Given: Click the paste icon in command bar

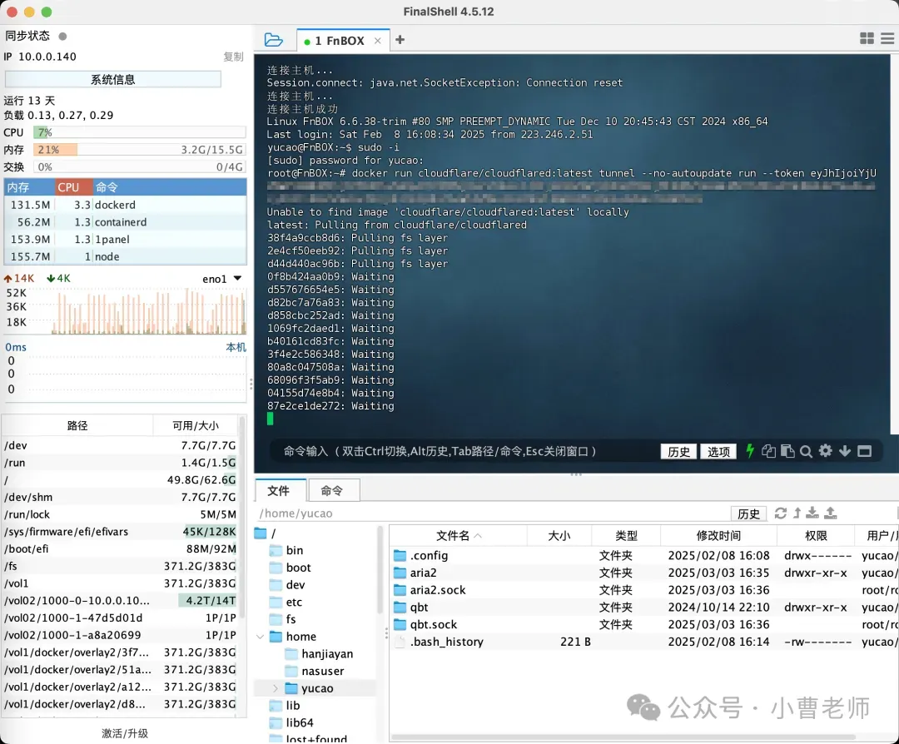Looking at the screenshot, I should [787, 451].
